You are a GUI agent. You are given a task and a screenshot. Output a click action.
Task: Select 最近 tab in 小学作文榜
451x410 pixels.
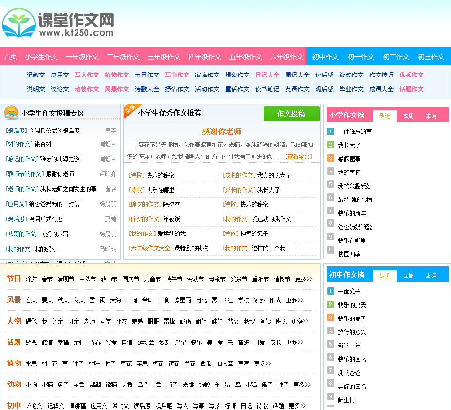pos(385,116)
